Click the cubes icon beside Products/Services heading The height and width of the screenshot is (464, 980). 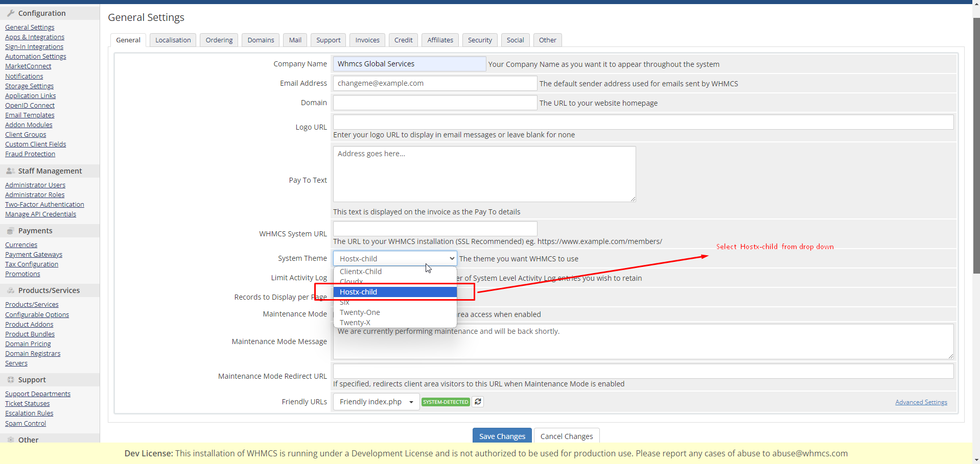pyautogui.click(x=10, y=290)
